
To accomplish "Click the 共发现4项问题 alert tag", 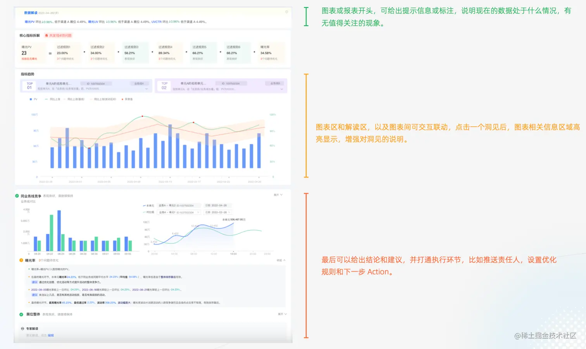I will pyautogui.click(x=58, y=36).
